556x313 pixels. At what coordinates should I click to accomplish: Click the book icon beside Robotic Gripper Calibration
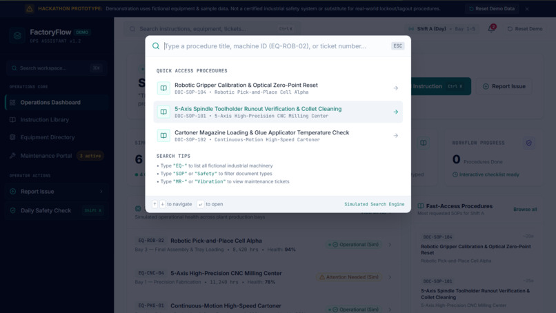163,88
